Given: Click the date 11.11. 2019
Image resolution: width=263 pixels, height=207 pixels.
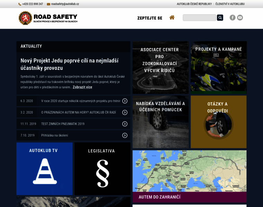Looking at the screenshot, I should (28, 124).
